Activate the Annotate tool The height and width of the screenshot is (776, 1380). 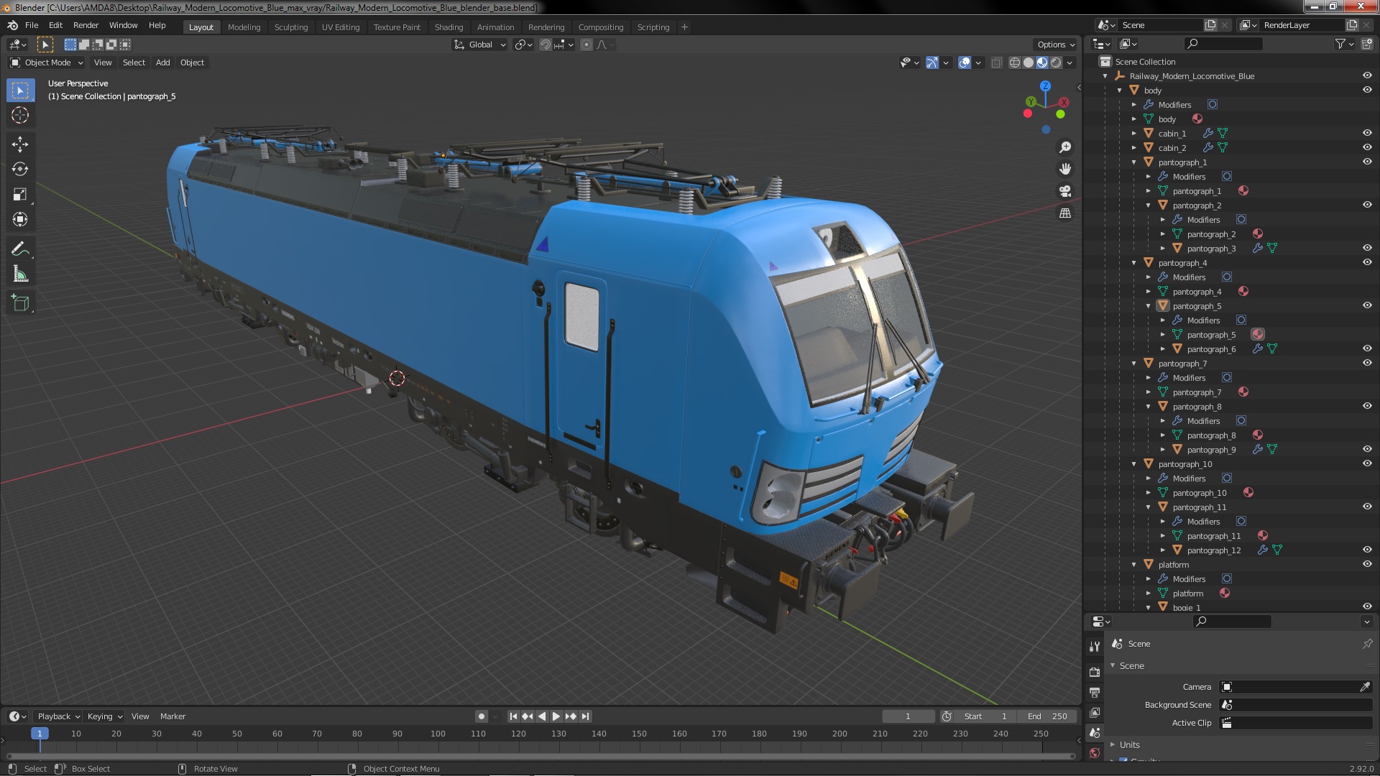20,249
